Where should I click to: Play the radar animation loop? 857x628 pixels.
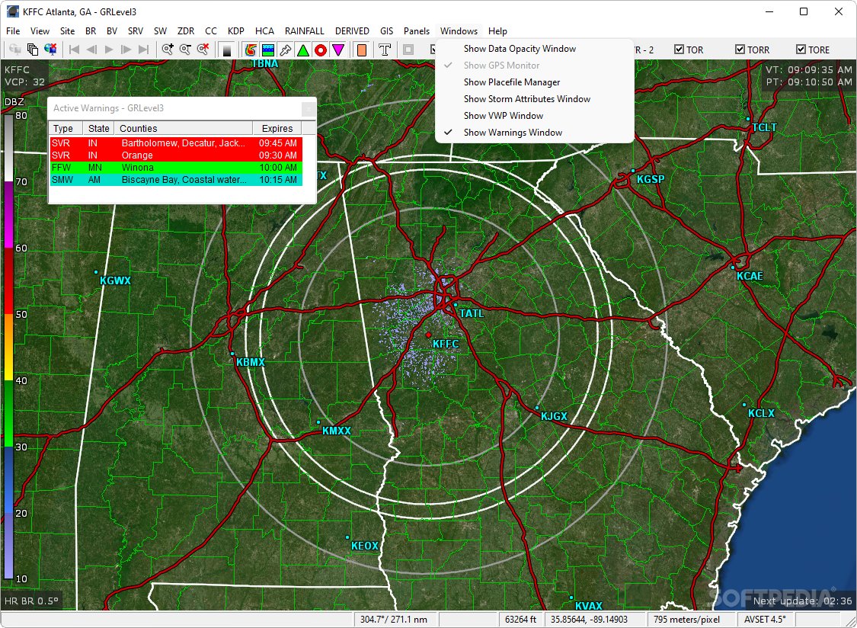tap(109, 50)
